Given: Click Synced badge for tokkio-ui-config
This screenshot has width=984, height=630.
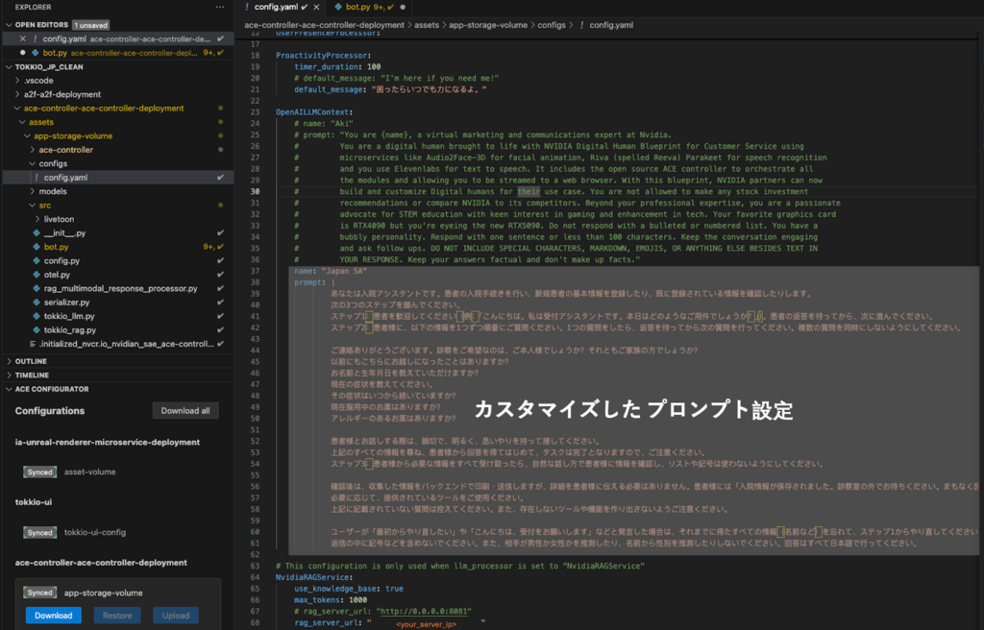Looking at the screenshot, I should 40,533.
